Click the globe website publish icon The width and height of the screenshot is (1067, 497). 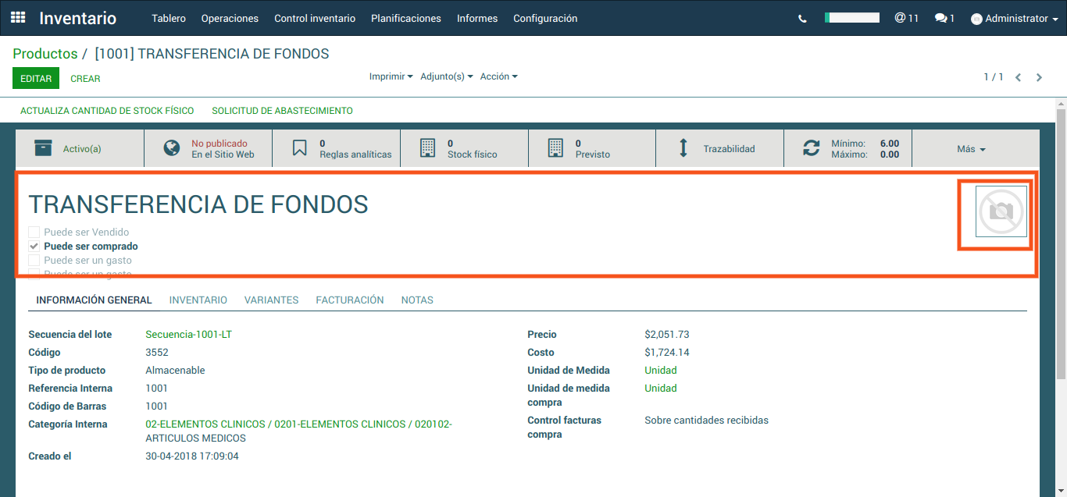(172, 148)
